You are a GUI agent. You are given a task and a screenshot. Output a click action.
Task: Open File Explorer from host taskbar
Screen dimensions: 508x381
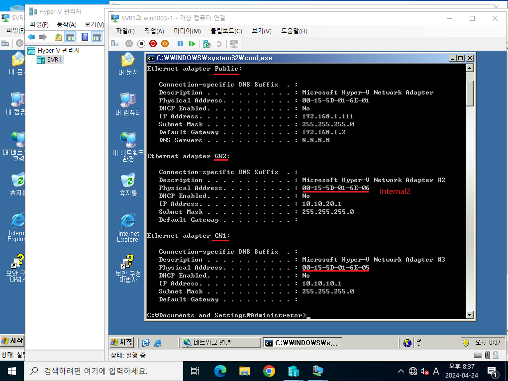(245, 371)
